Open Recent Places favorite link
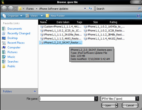Screen dimensions: 142x110 pos(16,43)
